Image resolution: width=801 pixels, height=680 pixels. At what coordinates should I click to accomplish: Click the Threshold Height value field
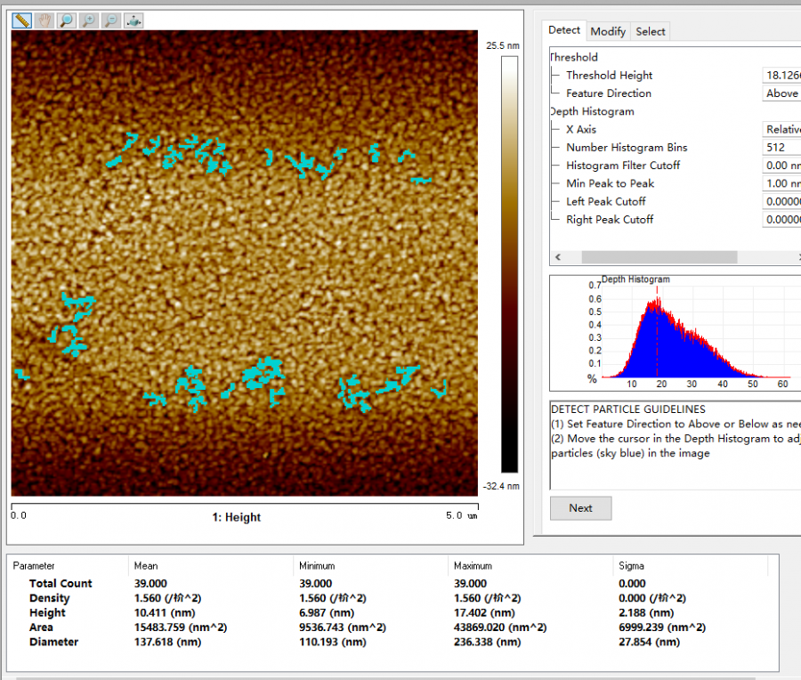(x=781, y=76)
